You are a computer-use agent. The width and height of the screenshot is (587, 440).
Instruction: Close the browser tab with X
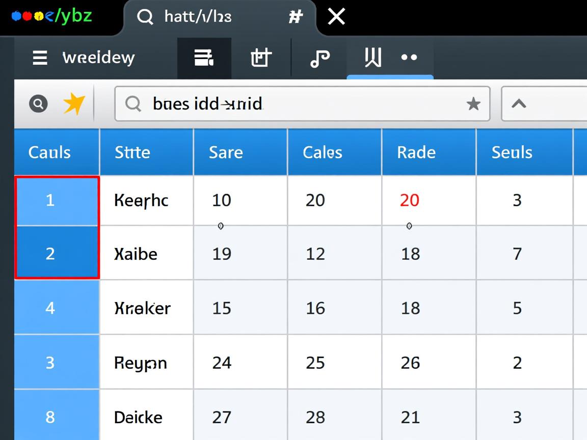[336, 17]
